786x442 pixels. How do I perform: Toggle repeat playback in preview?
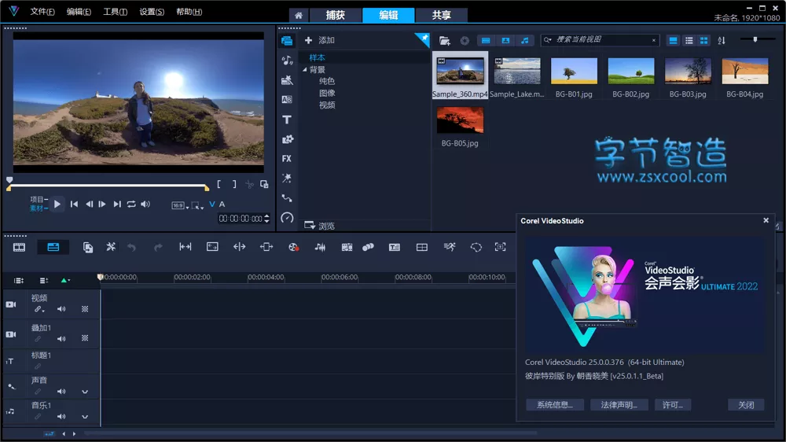click(131, 204)
